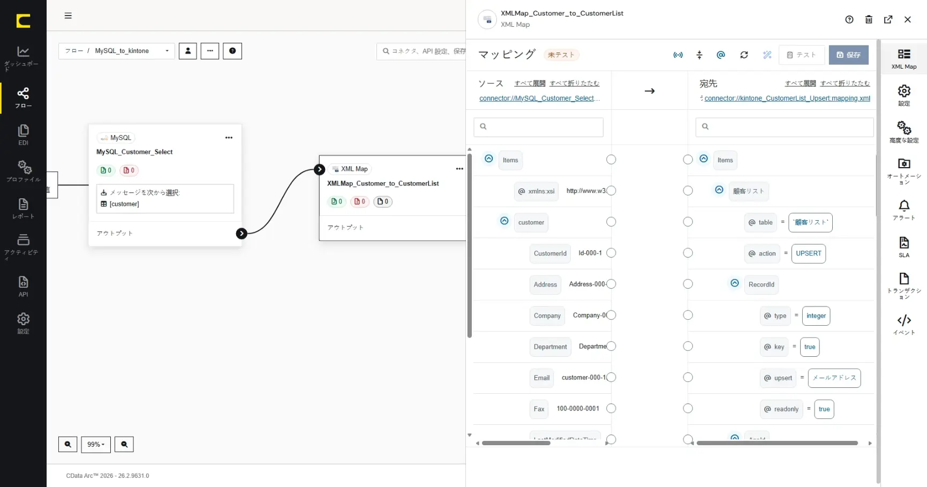927x487 pixels.
Task: Open the sidebar Settings (設定) gear
Action: coord(23,323)
